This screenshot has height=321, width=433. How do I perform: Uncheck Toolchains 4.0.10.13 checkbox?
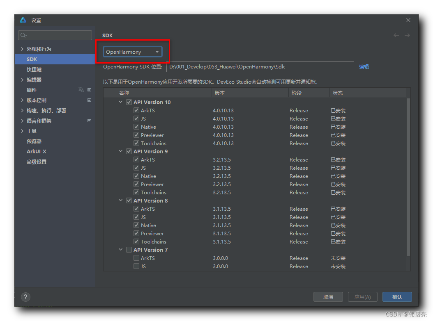136,143
